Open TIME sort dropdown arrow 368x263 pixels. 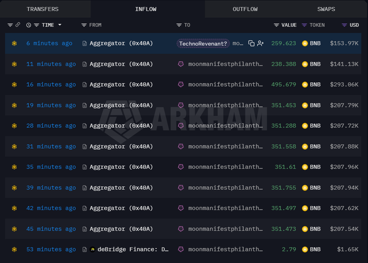click(x=60, y=25)
